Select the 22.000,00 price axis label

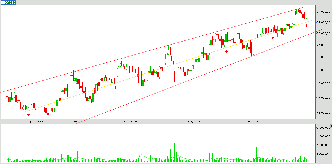323,34
